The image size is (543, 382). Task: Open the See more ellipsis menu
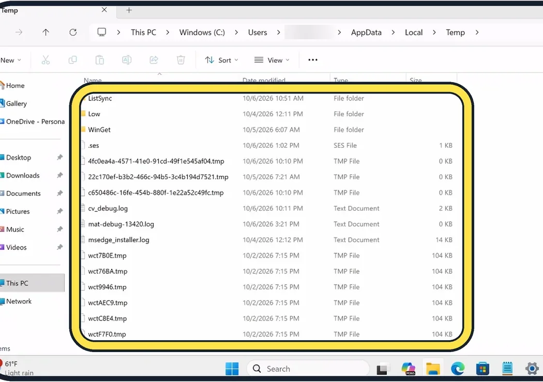tap(313, 60)
